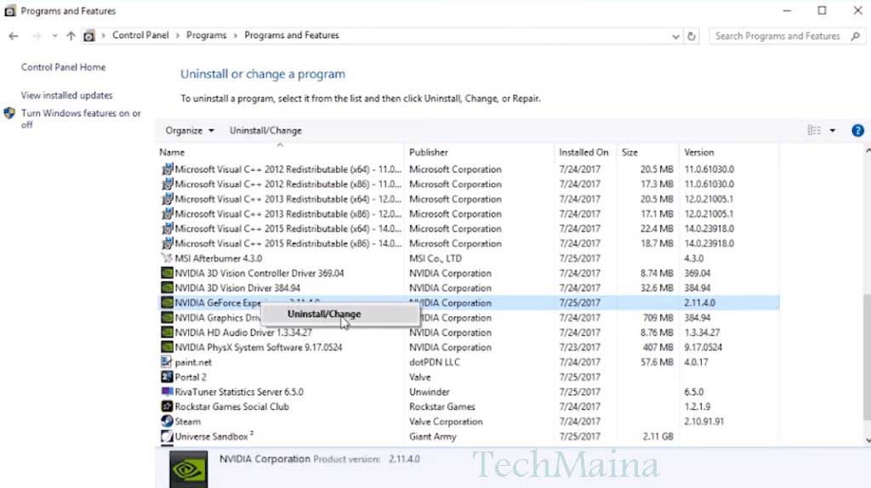This screenshot has height=488, width=871.
Task: Select Visual C++ 2012 Redistributable (x86) icon
Action: tap(167, 184)
